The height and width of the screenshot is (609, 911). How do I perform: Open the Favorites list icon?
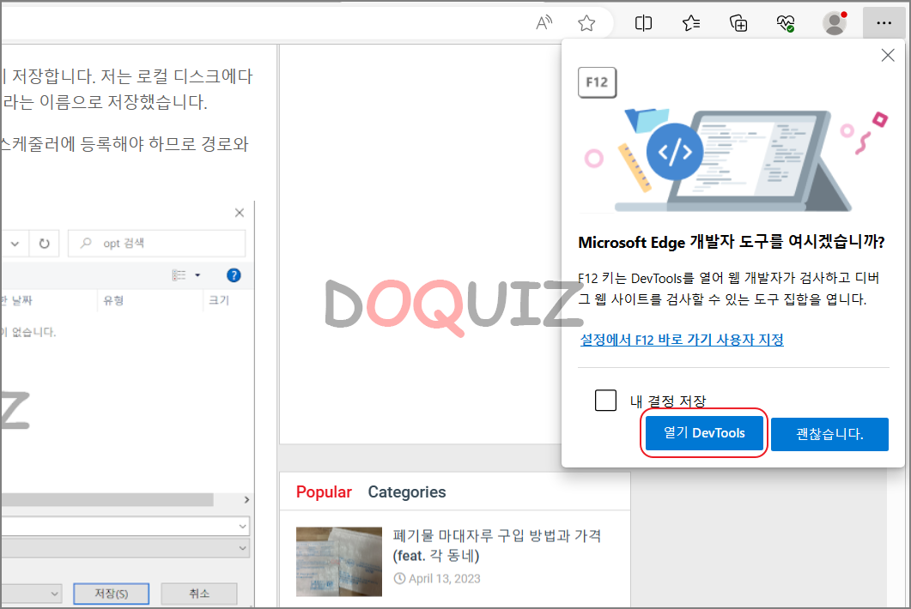pos(691,23)
